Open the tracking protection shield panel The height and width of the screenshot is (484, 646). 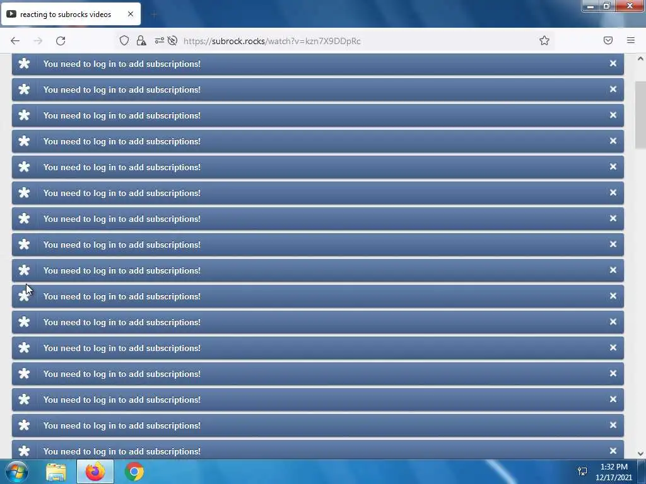click(x=124, y=40)
